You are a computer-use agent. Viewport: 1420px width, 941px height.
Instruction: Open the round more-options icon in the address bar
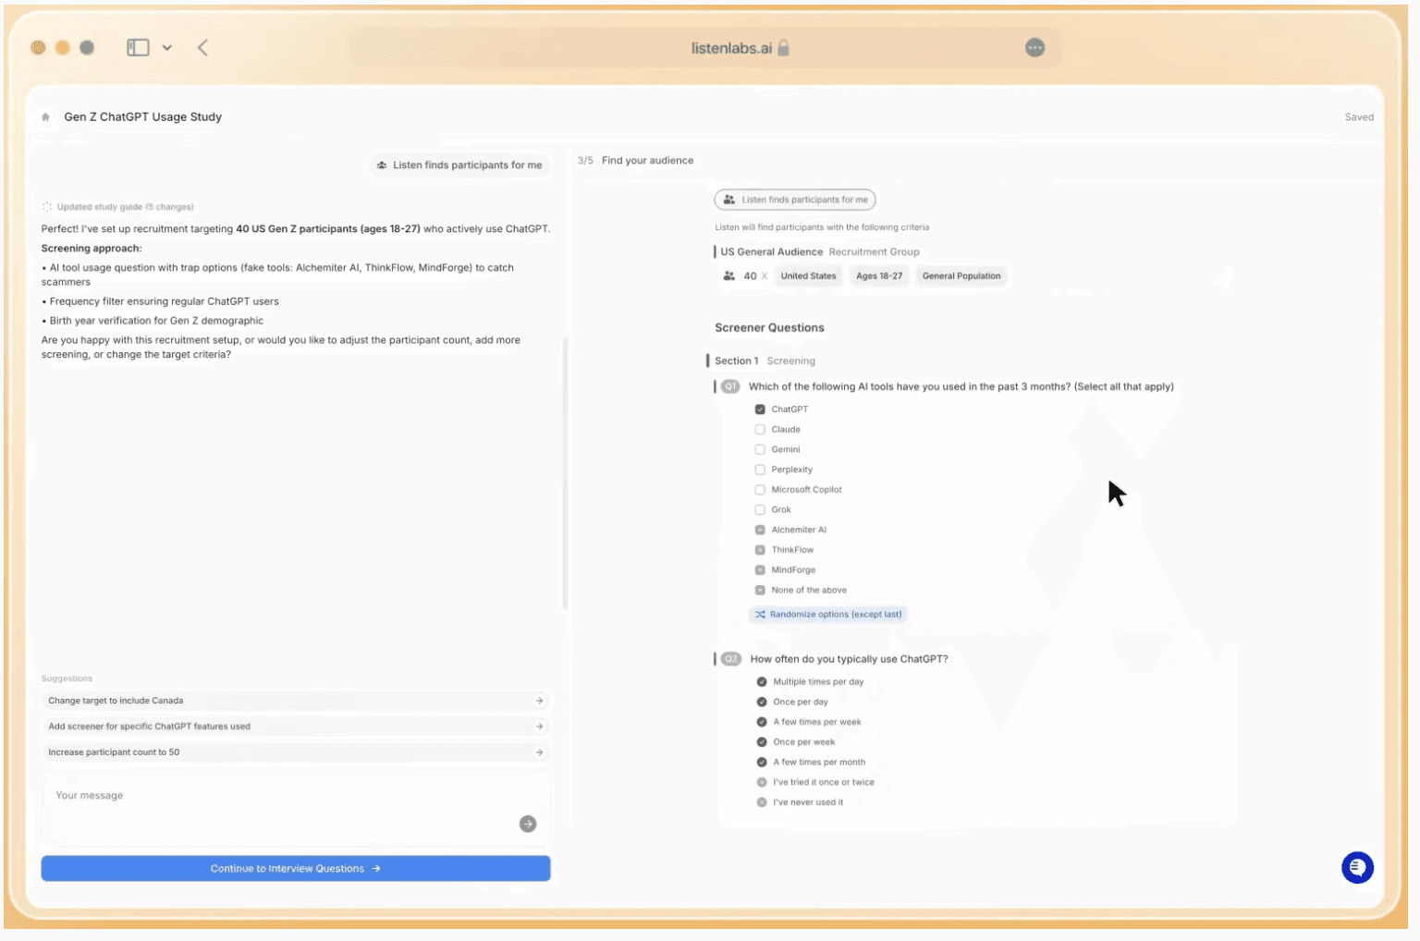(1035, 48)
